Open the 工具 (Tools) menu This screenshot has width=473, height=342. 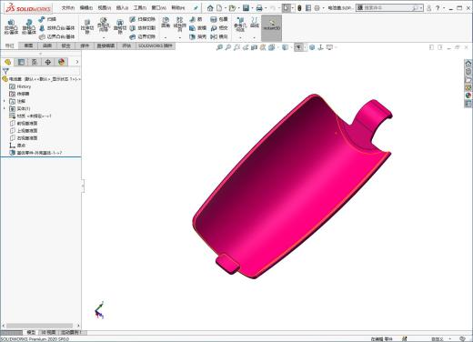(140, 8)
